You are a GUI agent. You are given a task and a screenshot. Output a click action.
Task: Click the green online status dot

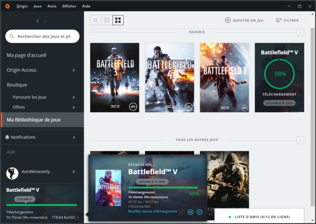click(230, 217)
